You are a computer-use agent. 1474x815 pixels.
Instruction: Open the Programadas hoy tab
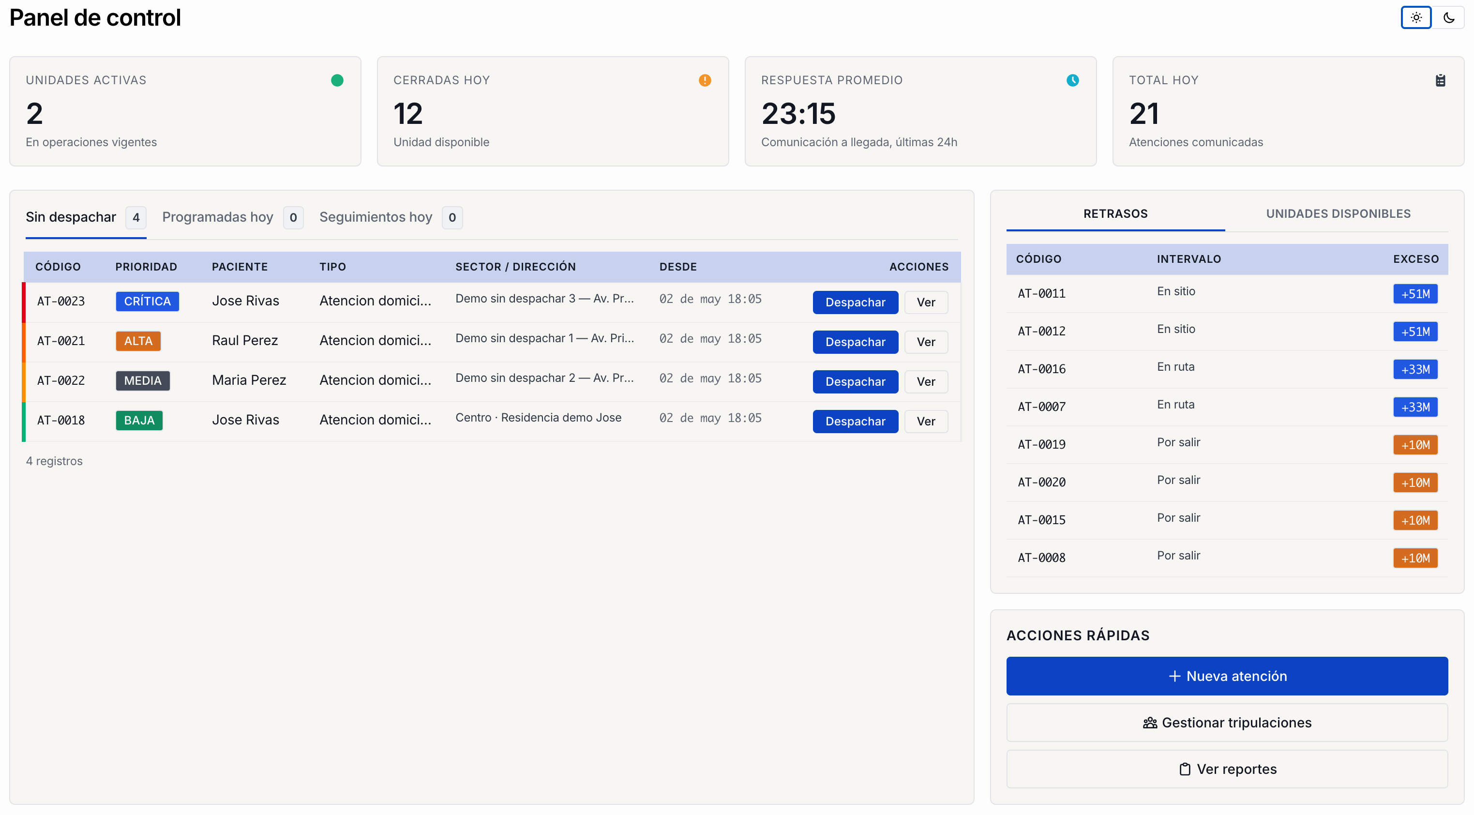[x=233, y=217]
